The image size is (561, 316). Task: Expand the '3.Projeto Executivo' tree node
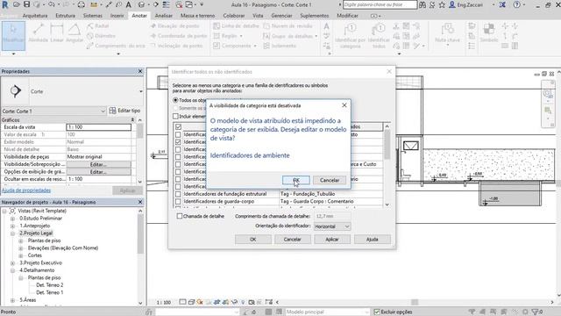click(x=13, y=263)
